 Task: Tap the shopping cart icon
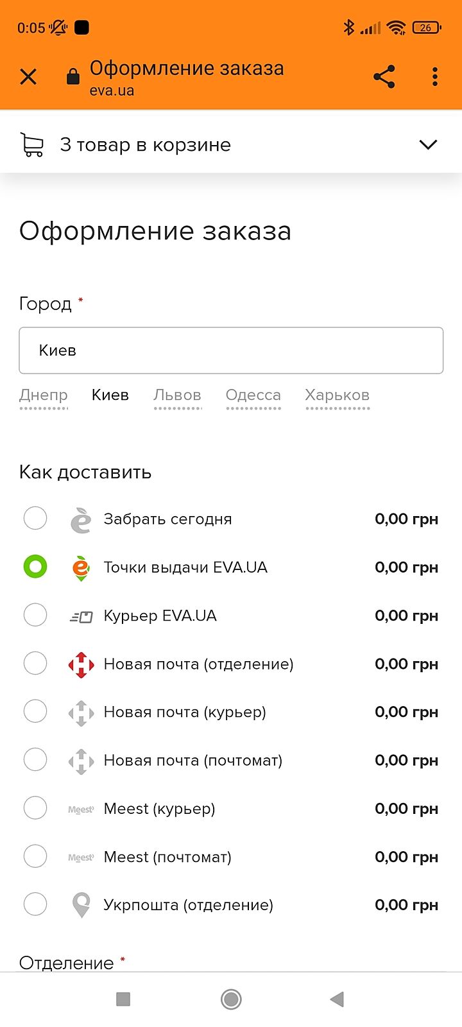(x=32, y=145)
